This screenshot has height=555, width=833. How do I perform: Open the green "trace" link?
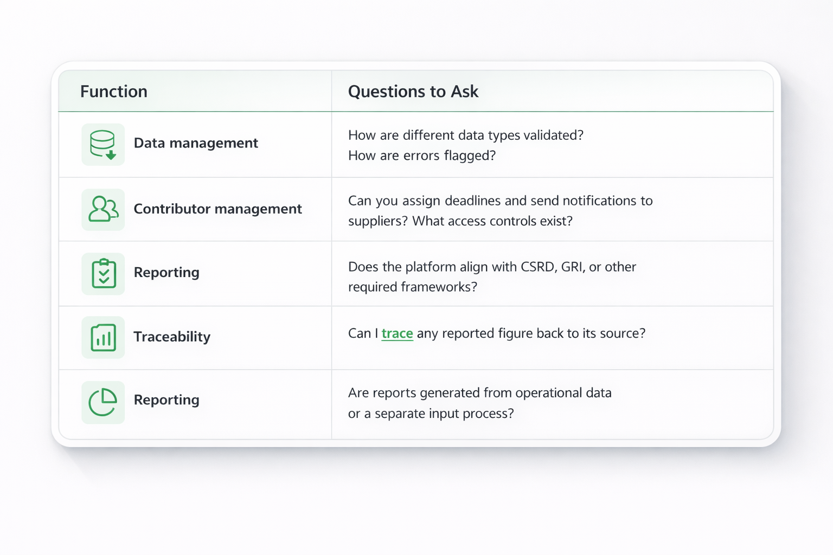click(397, 333)
